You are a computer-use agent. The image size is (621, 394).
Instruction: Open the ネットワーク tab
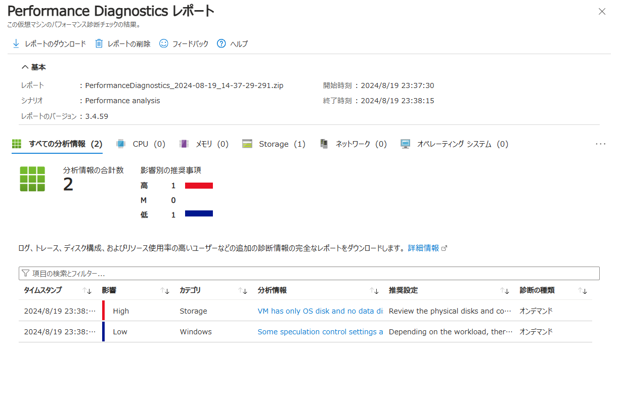pos(353,144)
